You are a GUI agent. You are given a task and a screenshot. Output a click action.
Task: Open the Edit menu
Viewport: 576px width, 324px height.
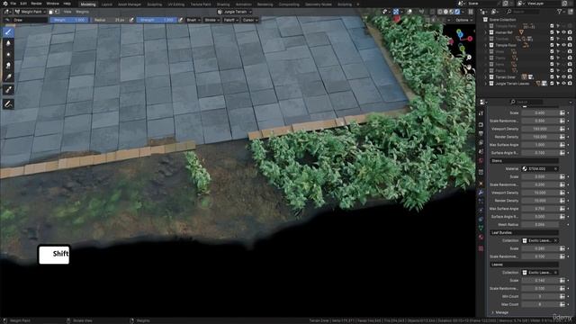[23, 4]
